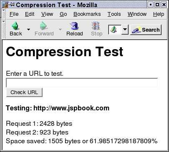Open the Back history dropdown arrow
The image size is (169, 152).
[x=28, y=30]
